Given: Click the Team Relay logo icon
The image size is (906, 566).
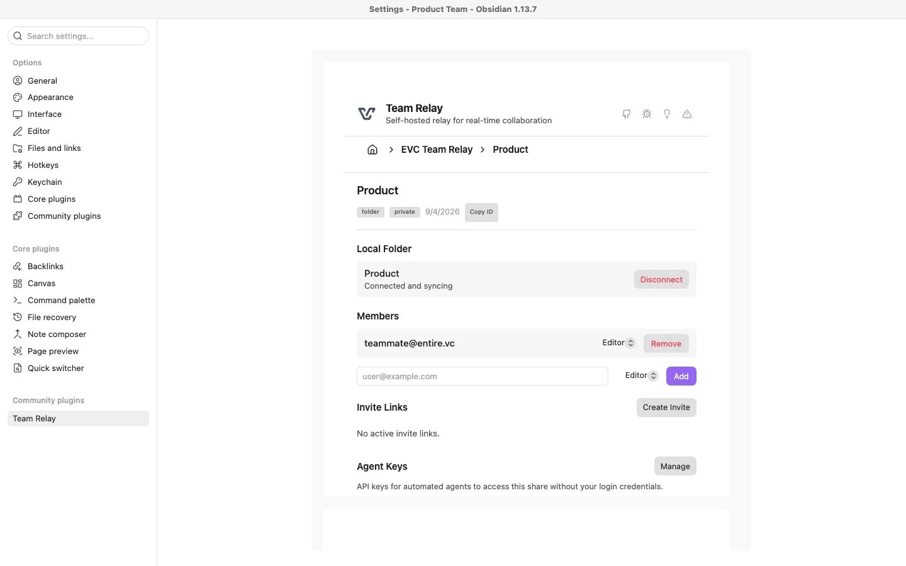Looking at the screenshot, I should [x=367, y=114].
